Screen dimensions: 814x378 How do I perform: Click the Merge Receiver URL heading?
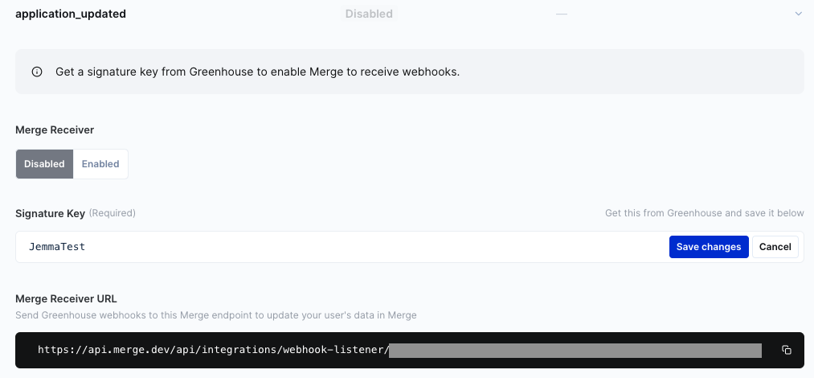[x=67, y=299]
